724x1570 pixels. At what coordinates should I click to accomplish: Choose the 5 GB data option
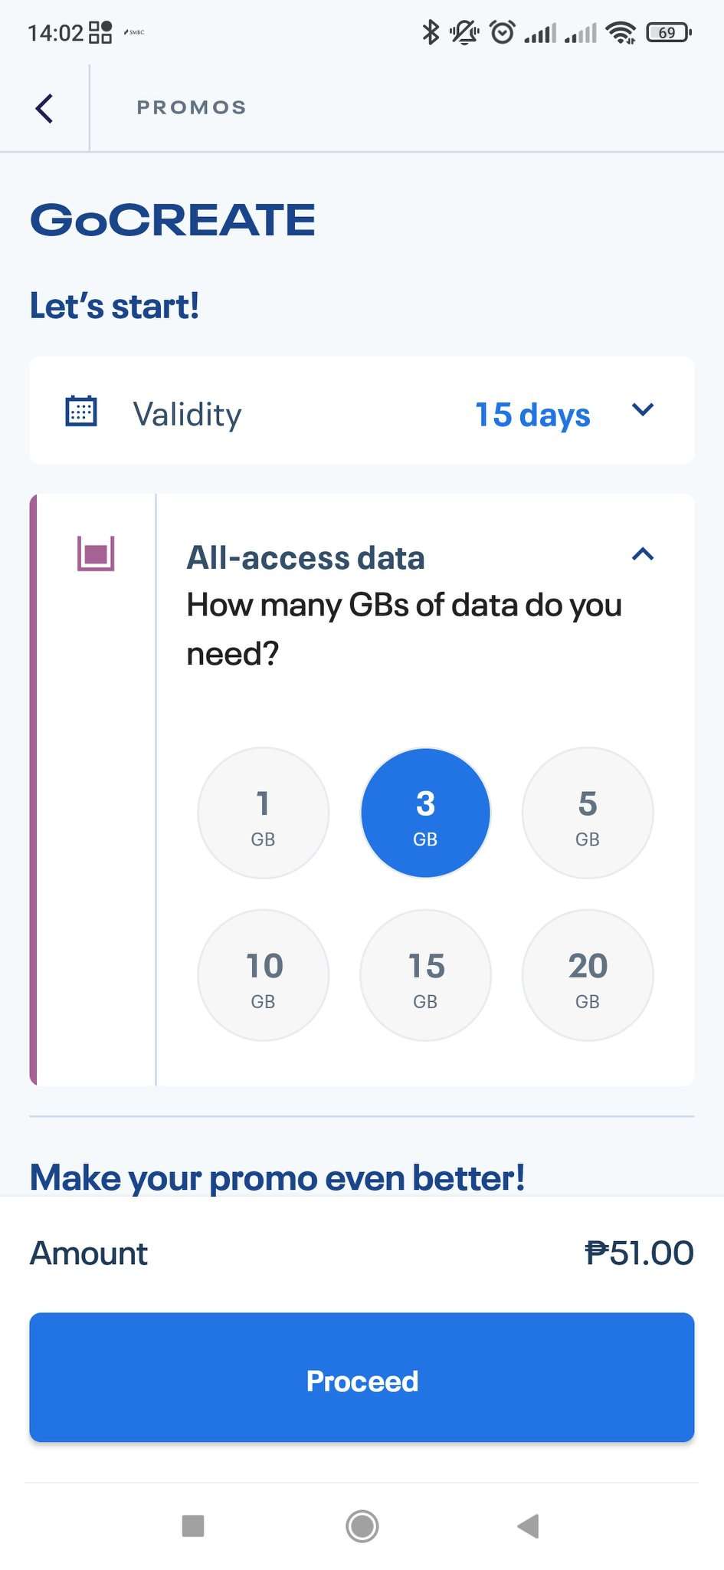click(x=587, y=813)
